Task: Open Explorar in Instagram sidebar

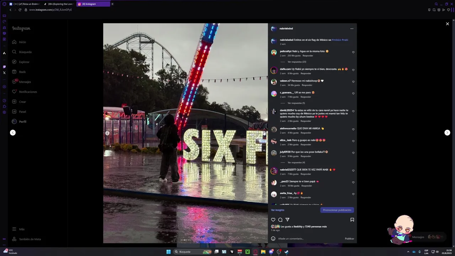Action: click(21, 62)
